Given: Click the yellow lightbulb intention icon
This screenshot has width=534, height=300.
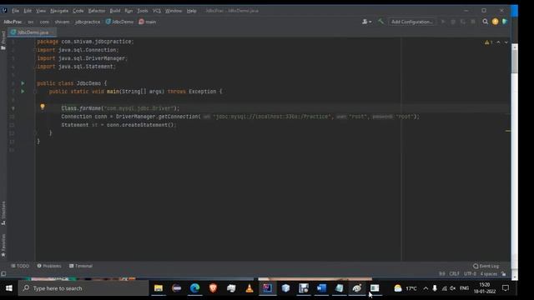Looking at the screenshot, I should pos(43,107).
